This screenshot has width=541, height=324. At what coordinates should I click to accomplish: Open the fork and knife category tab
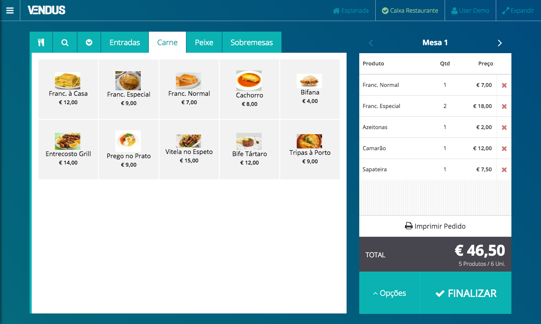41,42
